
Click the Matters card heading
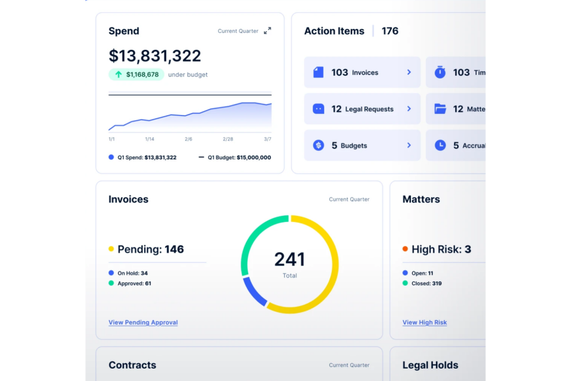421,199
